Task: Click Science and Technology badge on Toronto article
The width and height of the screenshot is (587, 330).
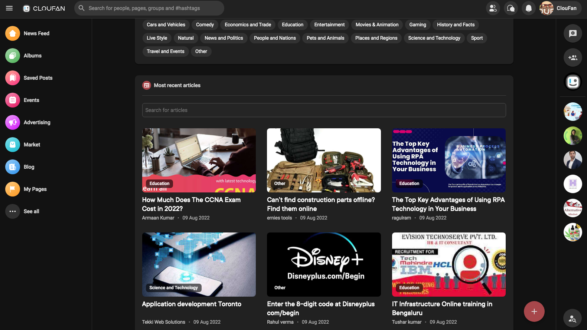Action: [173, 288]
